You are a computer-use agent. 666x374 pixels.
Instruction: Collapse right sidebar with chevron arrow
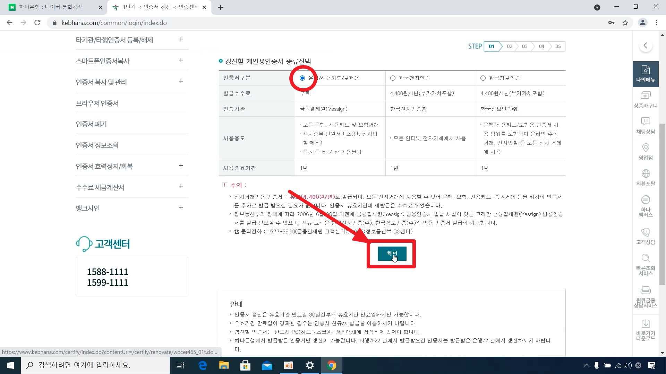(645, 45)
